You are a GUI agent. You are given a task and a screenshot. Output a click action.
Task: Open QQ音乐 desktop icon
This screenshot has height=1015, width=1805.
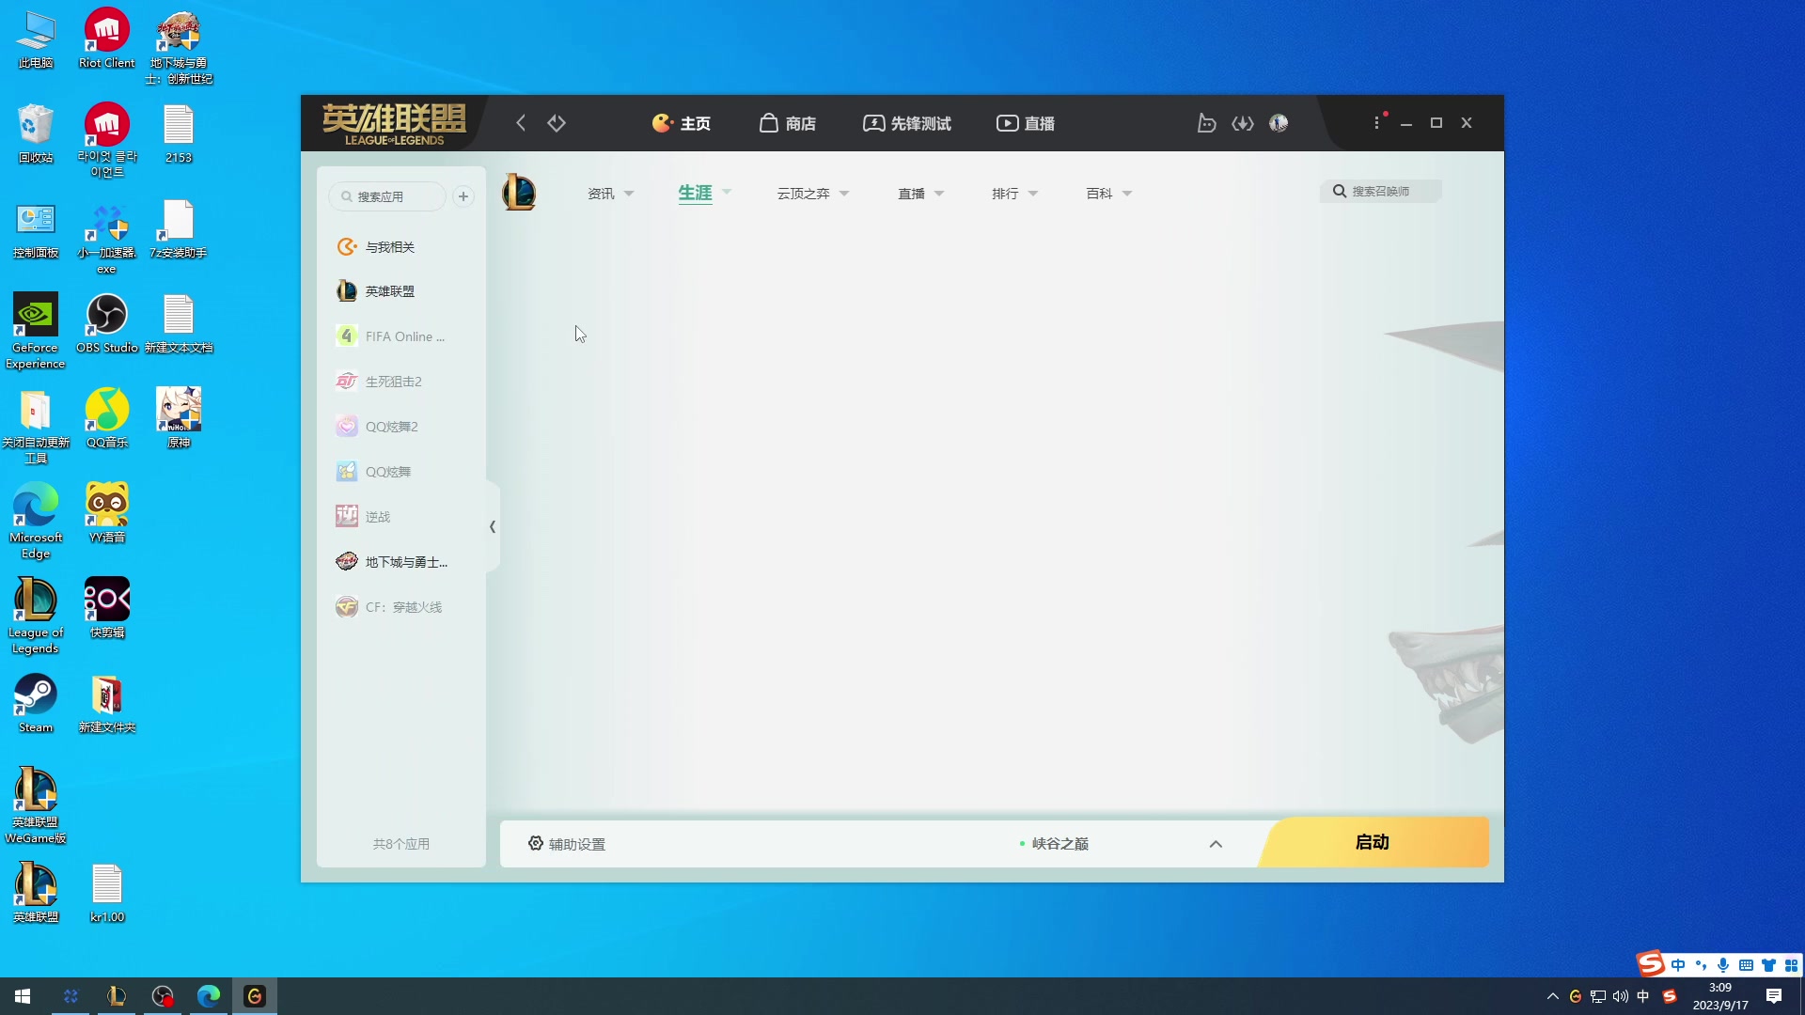click(x=107, y=418)
